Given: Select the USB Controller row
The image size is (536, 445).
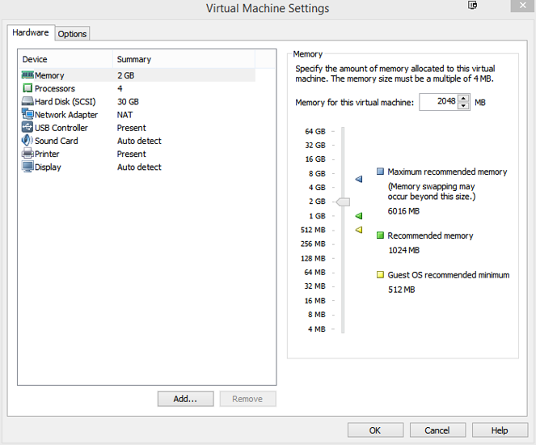Looking at the screenshot, I should [137, 128].
